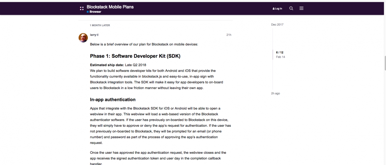Click the topic title Blockstack Mobile Plans
The width and height of the screenshot is (386, 165).
pyautogui.click(x=110, y=7)
